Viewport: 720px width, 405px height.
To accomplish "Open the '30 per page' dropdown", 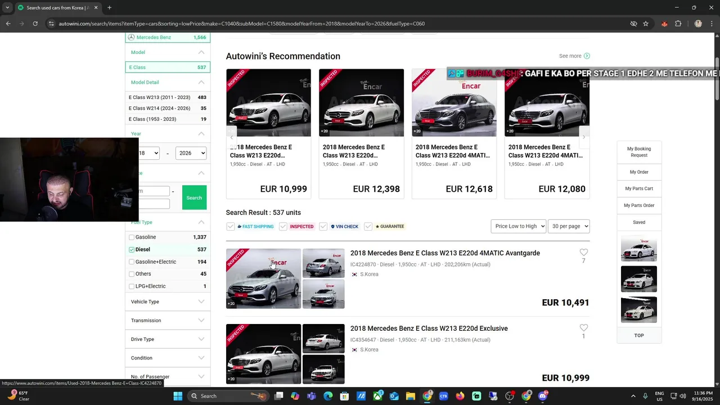I will coord(569,226).
